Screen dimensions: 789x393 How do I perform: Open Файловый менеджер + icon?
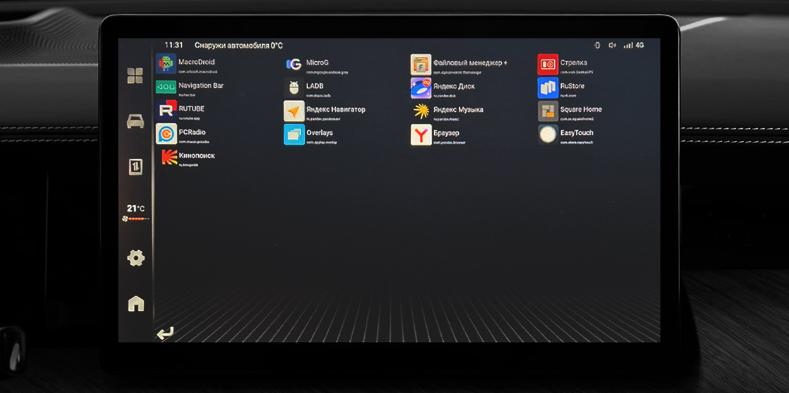click(x=421, y=64)
